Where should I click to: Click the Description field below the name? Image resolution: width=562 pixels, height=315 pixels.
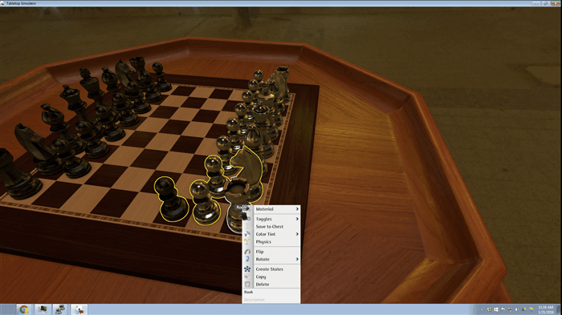pyautogui.click(x=271, y=300)
